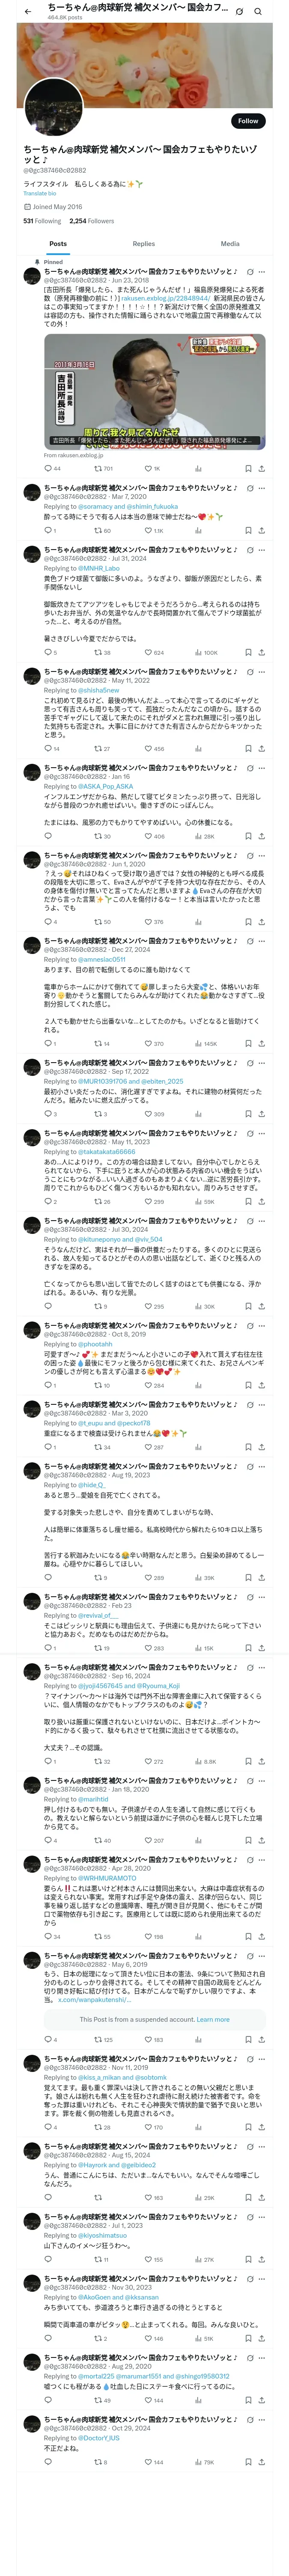Open the 2,254 Followers list
Screen dimensions: 289x2576
point(92,221)
